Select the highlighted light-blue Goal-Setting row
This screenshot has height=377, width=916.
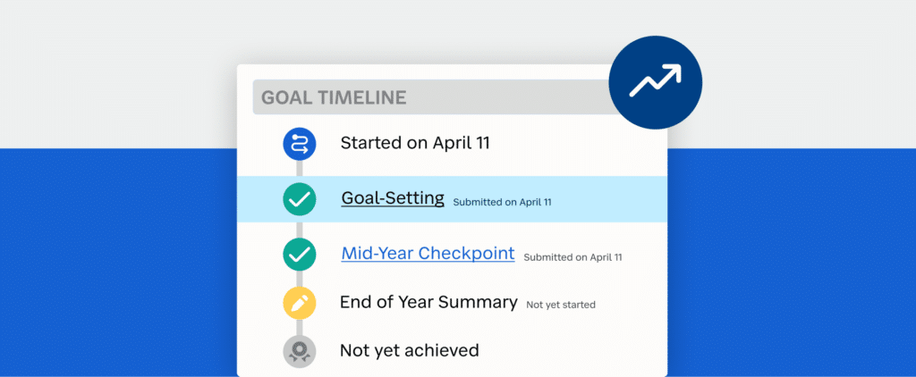pos(452,199)
